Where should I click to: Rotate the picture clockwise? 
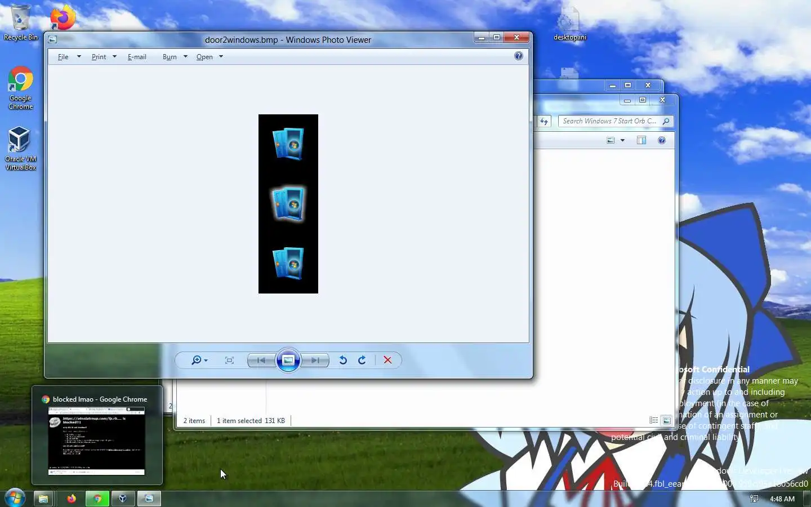[x=362, y=361]
